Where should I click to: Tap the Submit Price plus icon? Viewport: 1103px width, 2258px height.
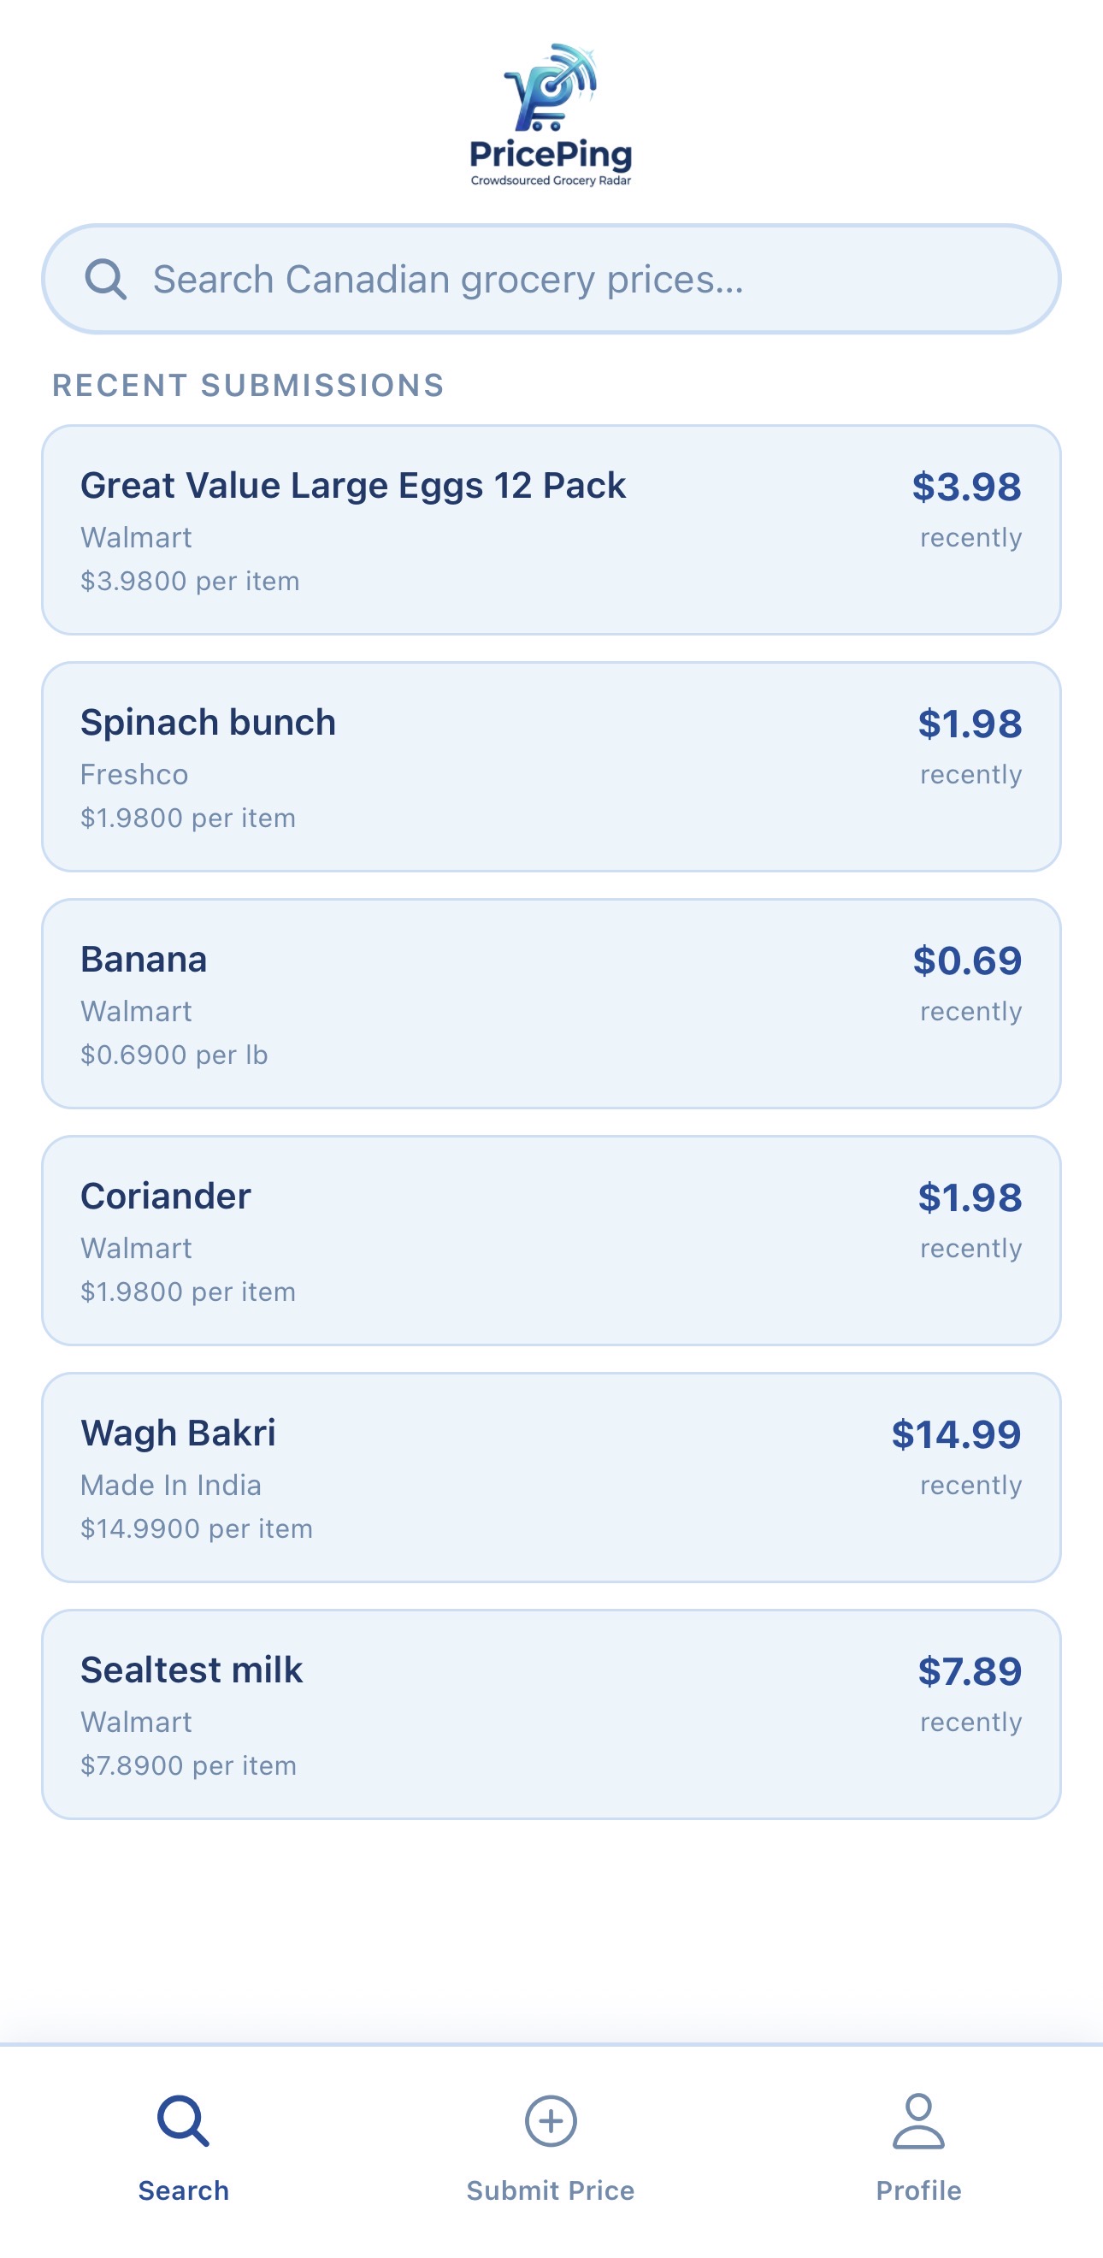551,2121
